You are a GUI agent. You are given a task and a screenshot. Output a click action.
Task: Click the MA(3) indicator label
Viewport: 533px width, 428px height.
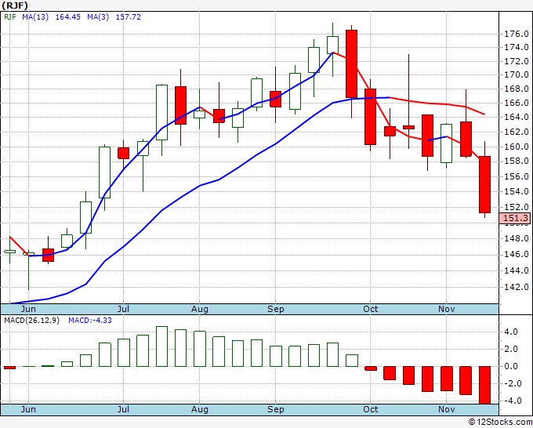click(x=98, y=16)
